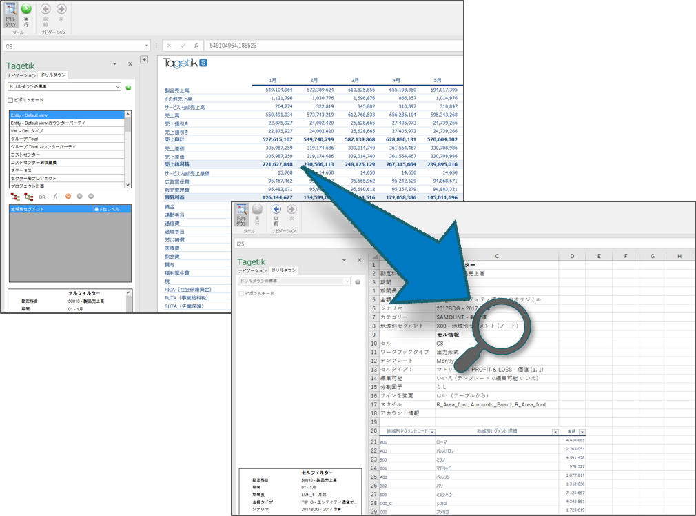The height and width of the screenshot is (516, 696).
Task: Switch to ナビゲーション tab in front window
Action: coord(253,270)
